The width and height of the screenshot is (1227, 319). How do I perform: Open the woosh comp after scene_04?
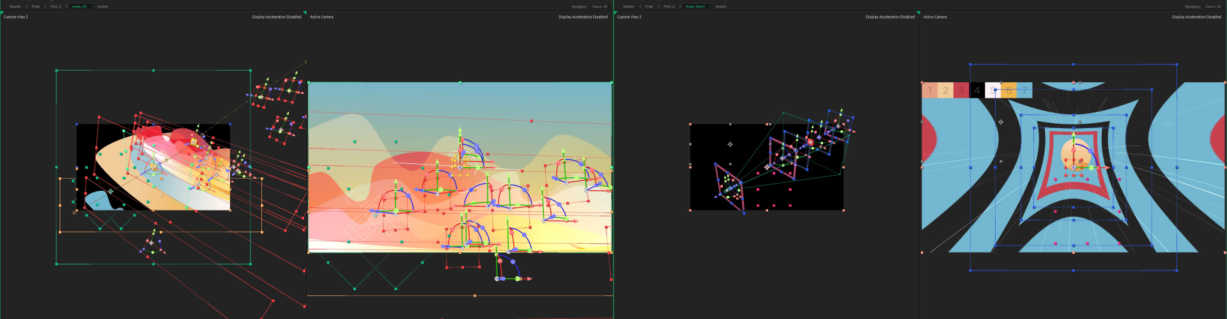tap(103, 6)
